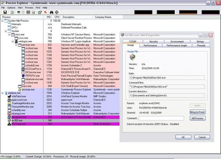
Task: Click the av360.exe icon in process list
Action: click(x=9, y=121)
